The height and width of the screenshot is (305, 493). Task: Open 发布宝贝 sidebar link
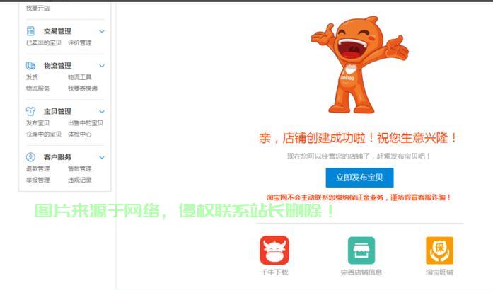37,123
